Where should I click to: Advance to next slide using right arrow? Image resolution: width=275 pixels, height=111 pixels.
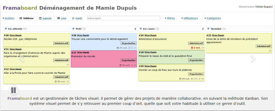[253, 59]
